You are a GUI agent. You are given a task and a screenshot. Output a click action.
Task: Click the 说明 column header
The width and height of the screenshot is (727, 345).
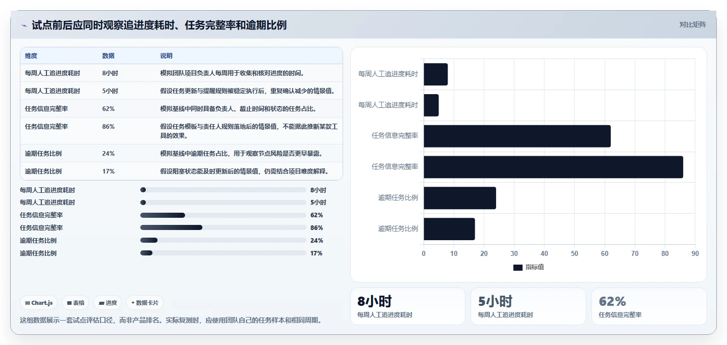coord(166,56)
